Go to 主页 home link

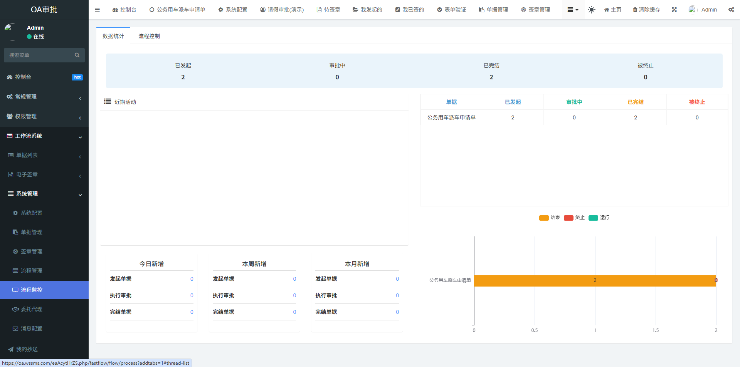tap(612, 10)
